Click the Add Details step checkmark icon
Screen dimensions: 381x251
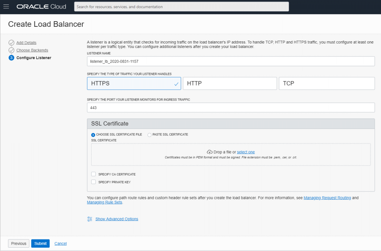click(11, 43)
